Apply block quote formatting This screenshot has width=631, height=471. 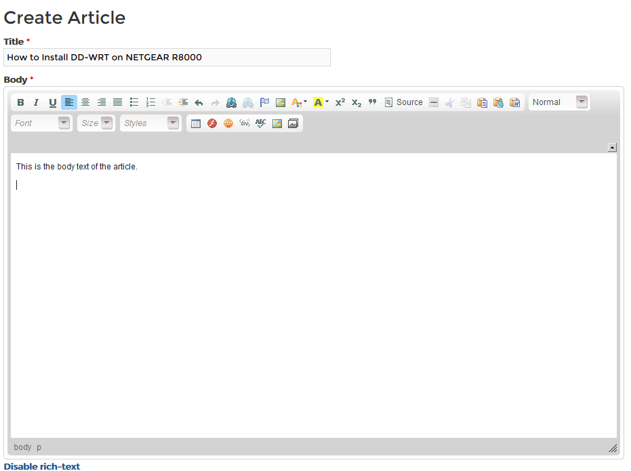[x=372, y=102]
